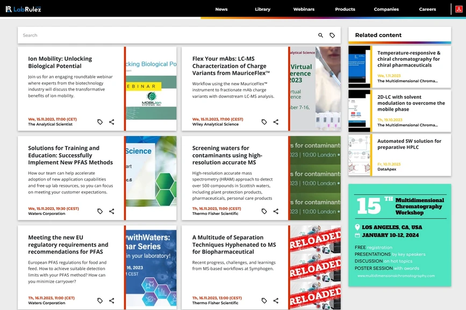466x310 pixels.
Task: Open Meeting the new EU regulatory requirements title
Action: coord(68,244)
